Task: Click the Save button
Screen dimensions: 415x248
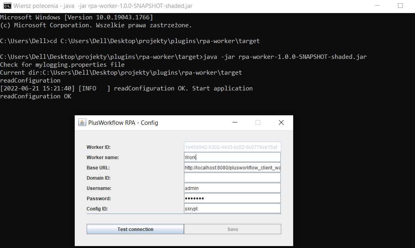Action: [233, 229]
